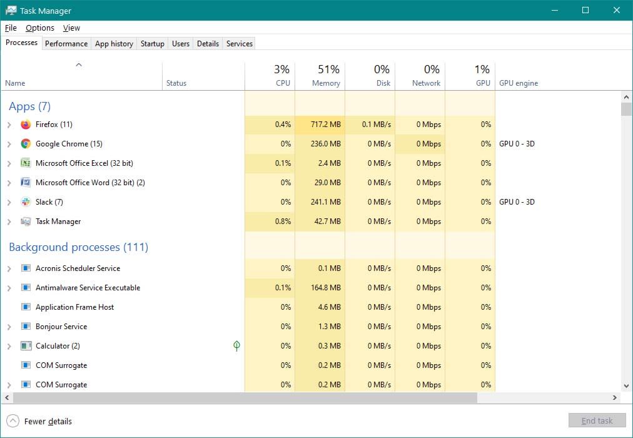Click the Google Chrome icon
The width and height of the screenshot is (633, 438).
[26, 144]
